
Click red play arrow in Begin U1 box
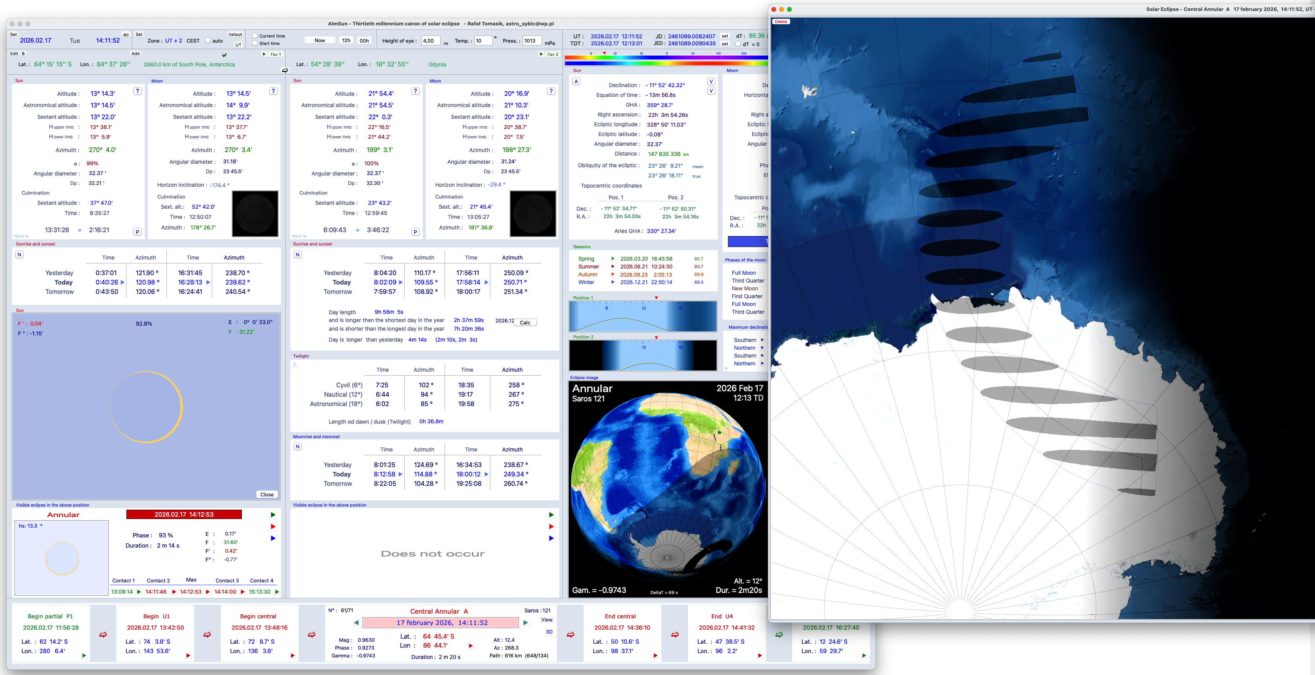188,655
